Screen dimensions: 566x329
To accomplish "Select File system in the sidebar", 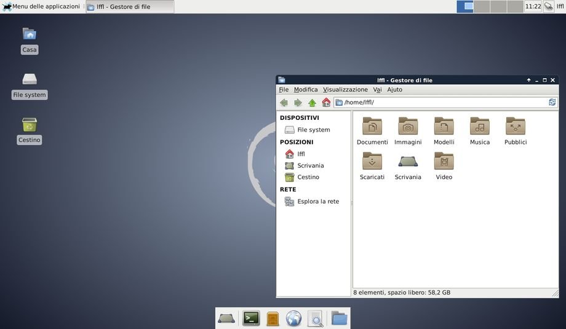I will (313, 130).
